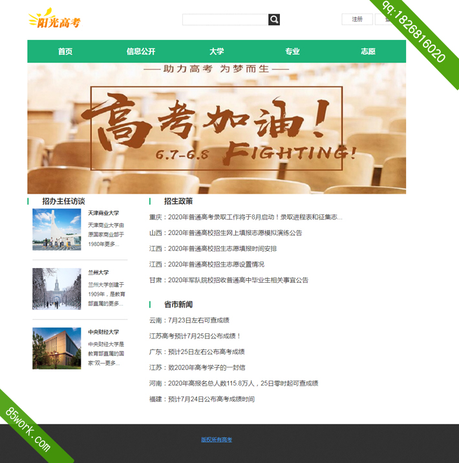Click the 招生政策 section heading

click(x=178, y=201)
